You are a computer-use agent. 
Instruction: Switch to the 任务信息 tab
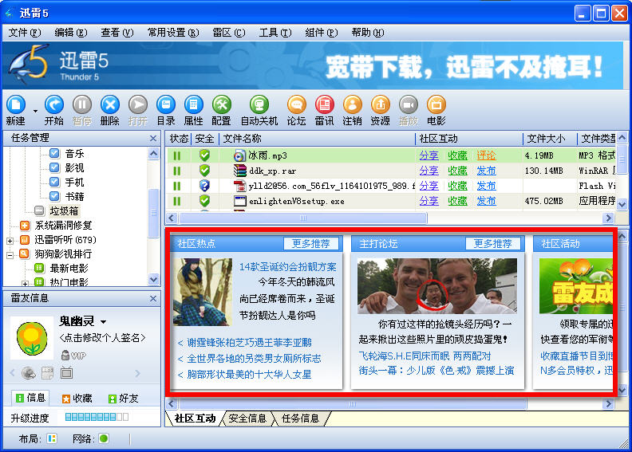click(300, 419)
